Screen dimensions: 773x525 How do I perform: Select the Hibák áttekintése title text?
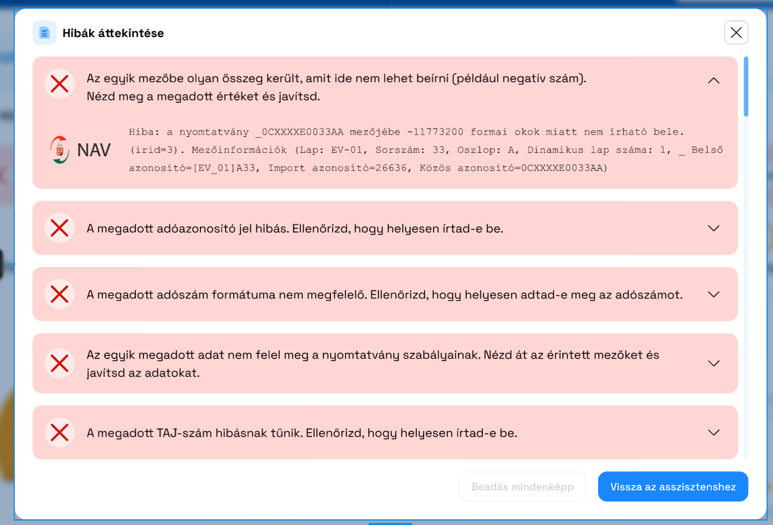coord(113,33)
